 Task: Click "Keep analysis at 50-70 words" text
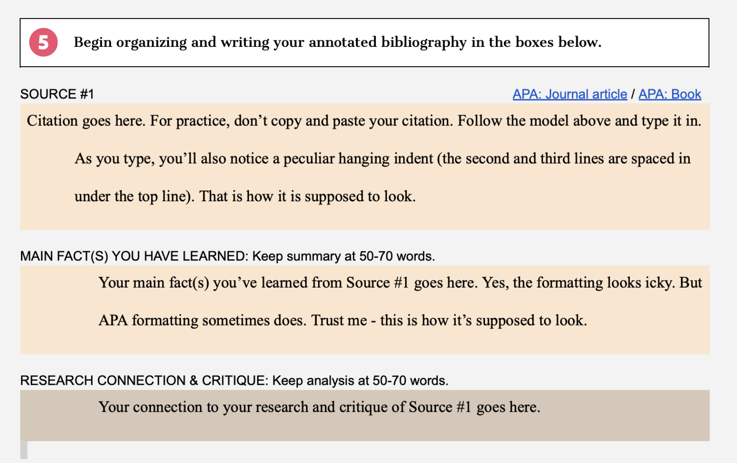(x=360, y=380)
